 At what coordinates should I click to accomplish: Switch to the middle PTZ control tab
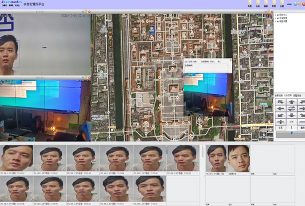click(288, 95)
